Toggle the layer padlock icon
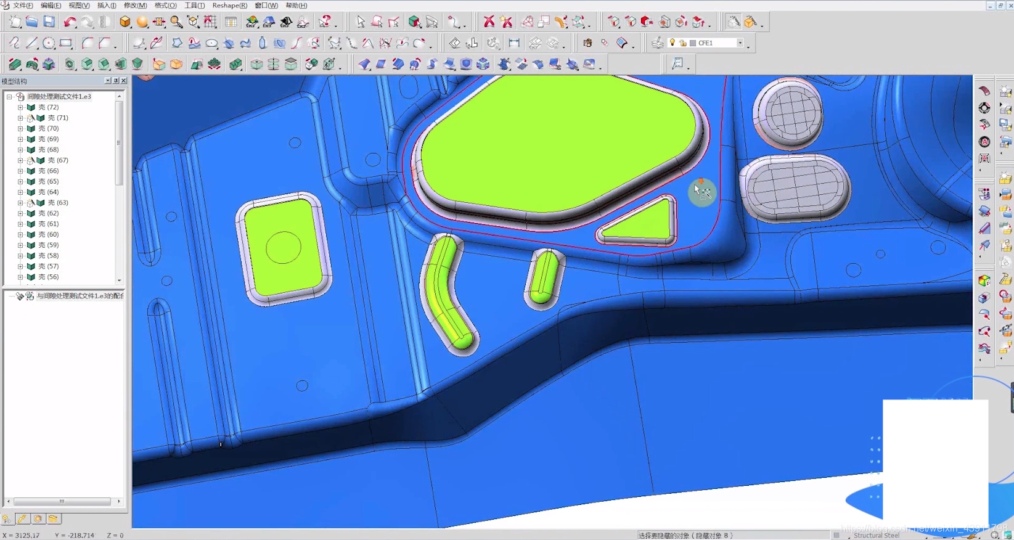 pos(682,43)
